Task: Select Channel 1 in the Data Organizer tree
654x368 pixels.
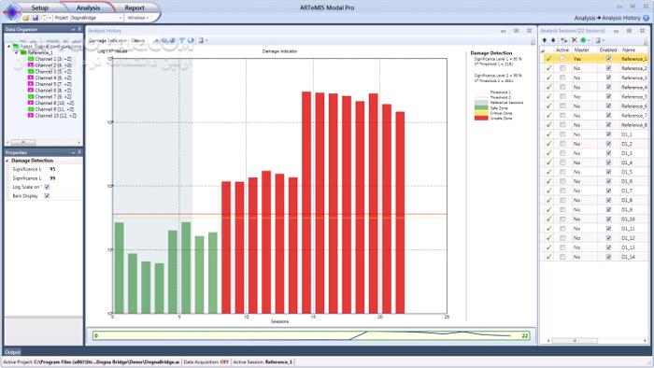Action: tap(52, 59)
